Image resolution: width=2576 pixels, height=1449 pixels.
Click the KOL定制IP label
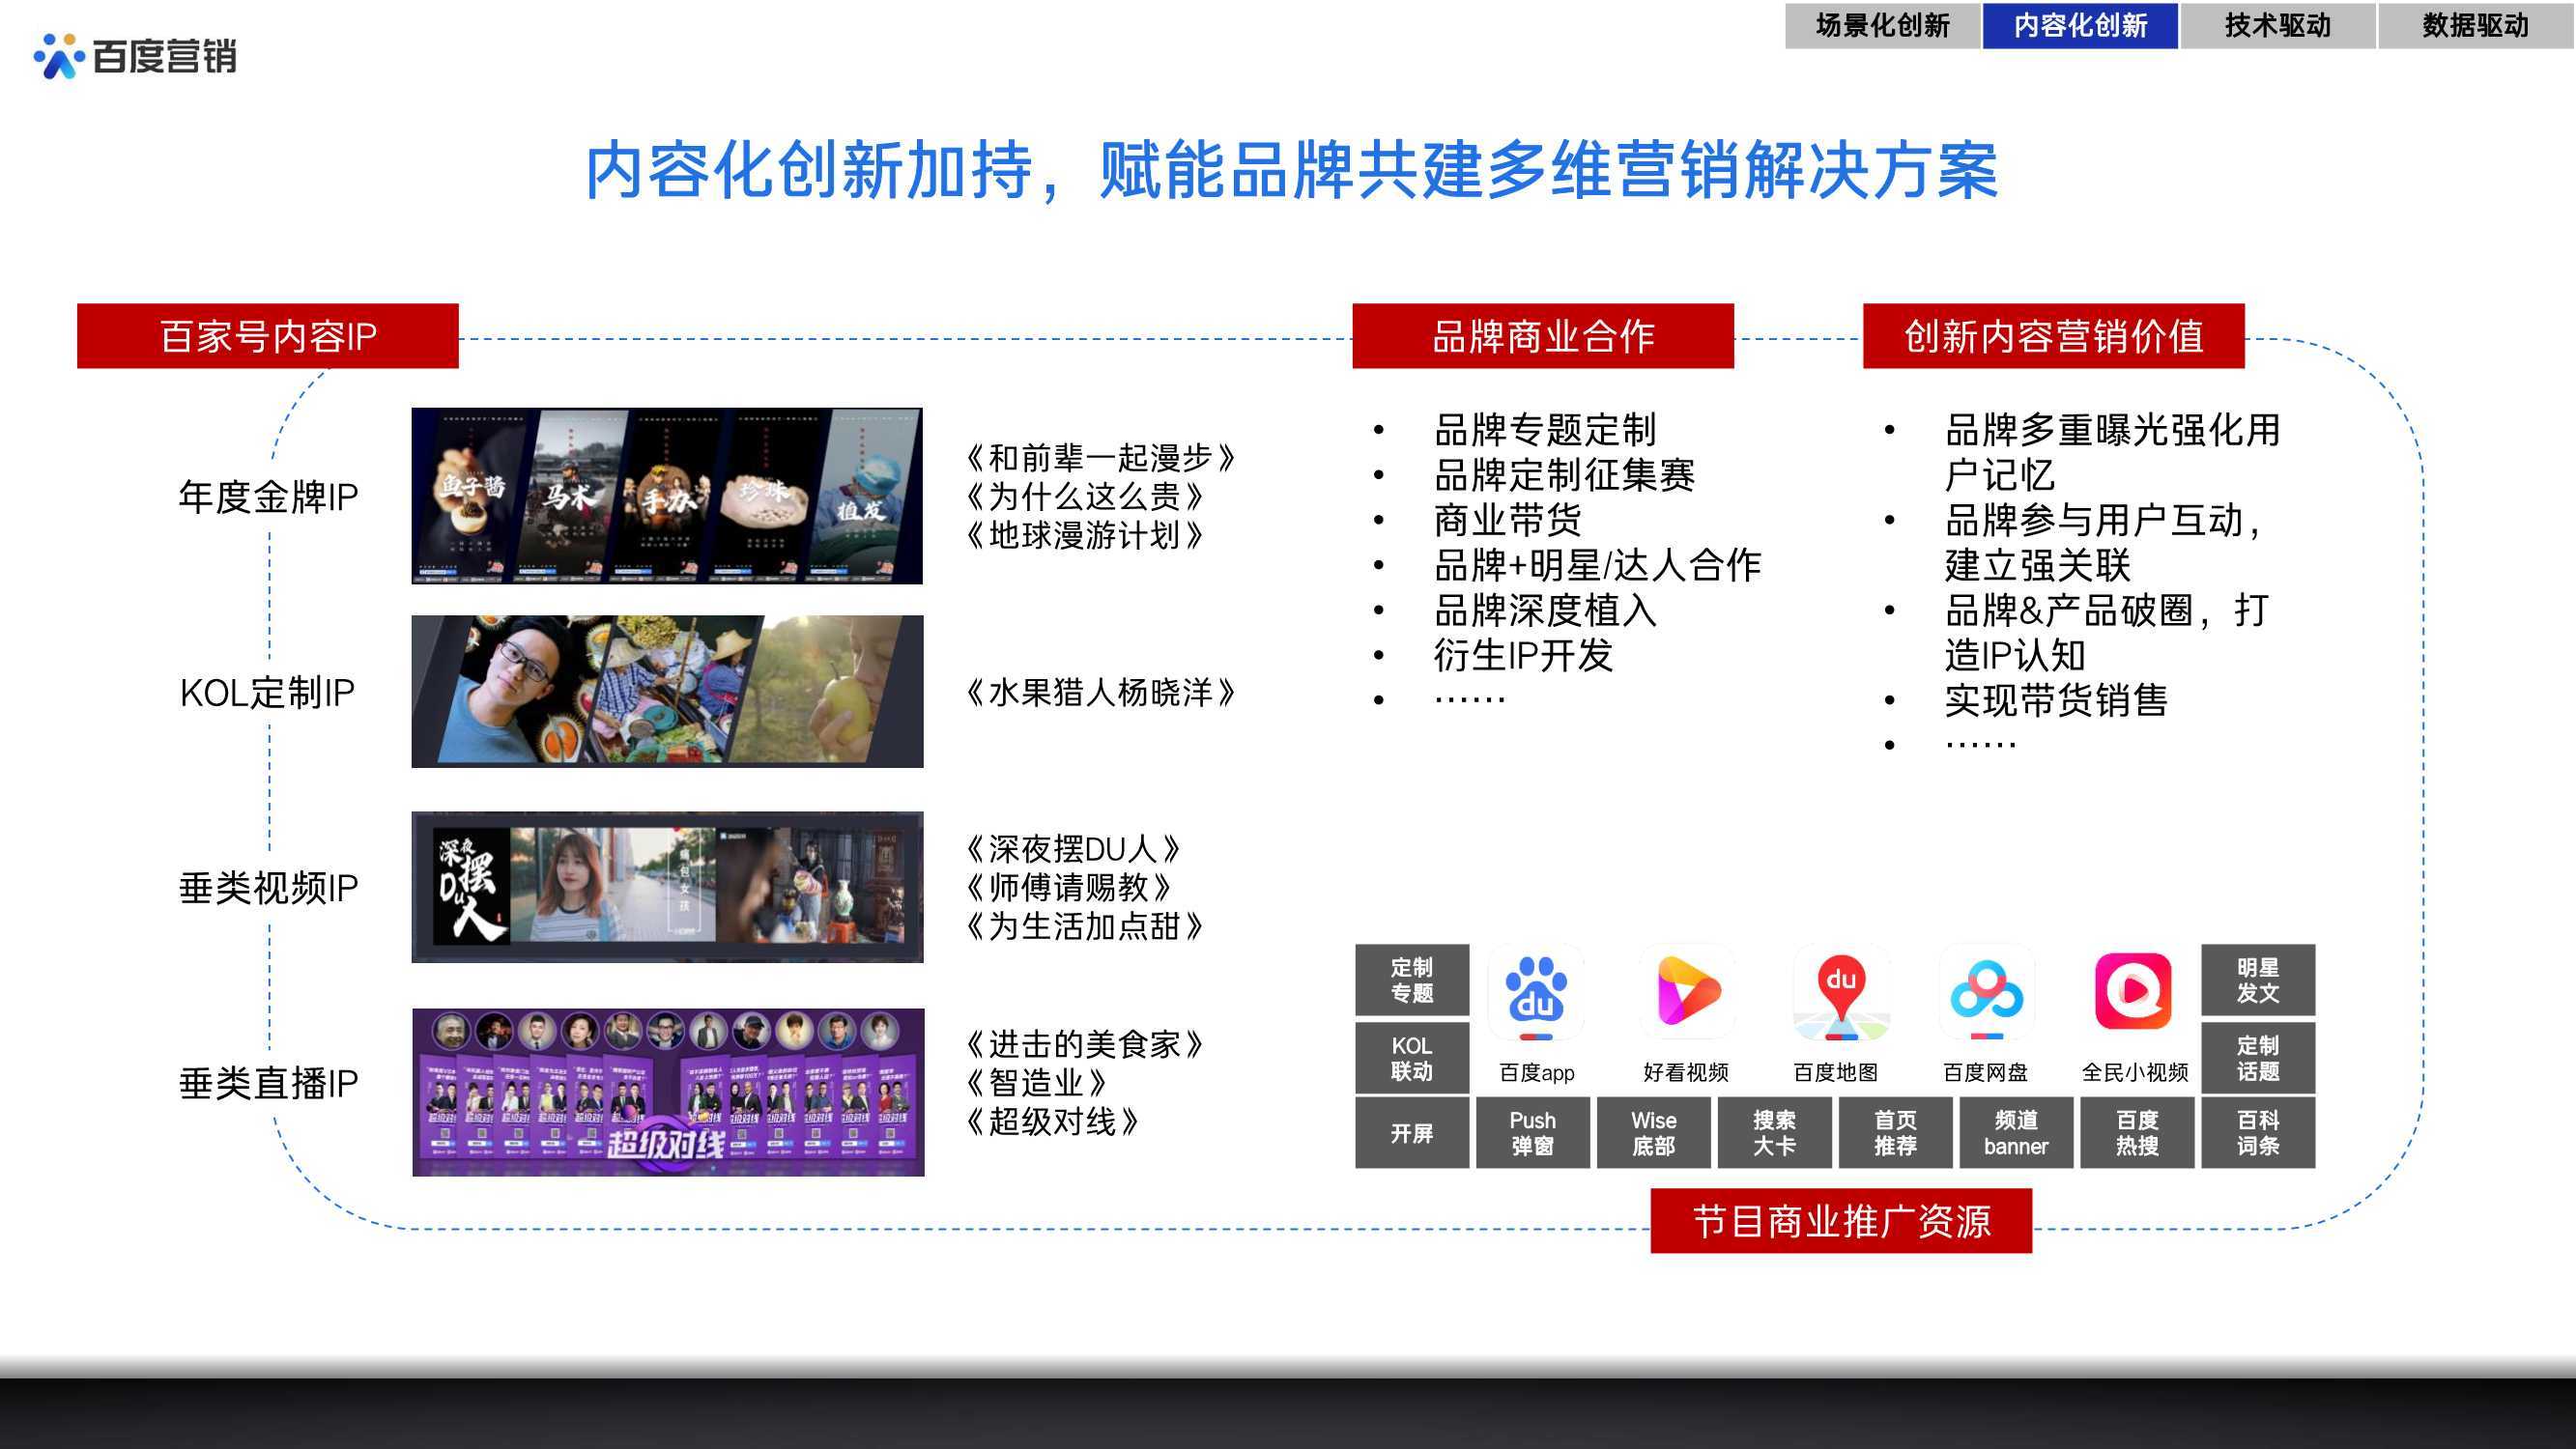[268, 693]
